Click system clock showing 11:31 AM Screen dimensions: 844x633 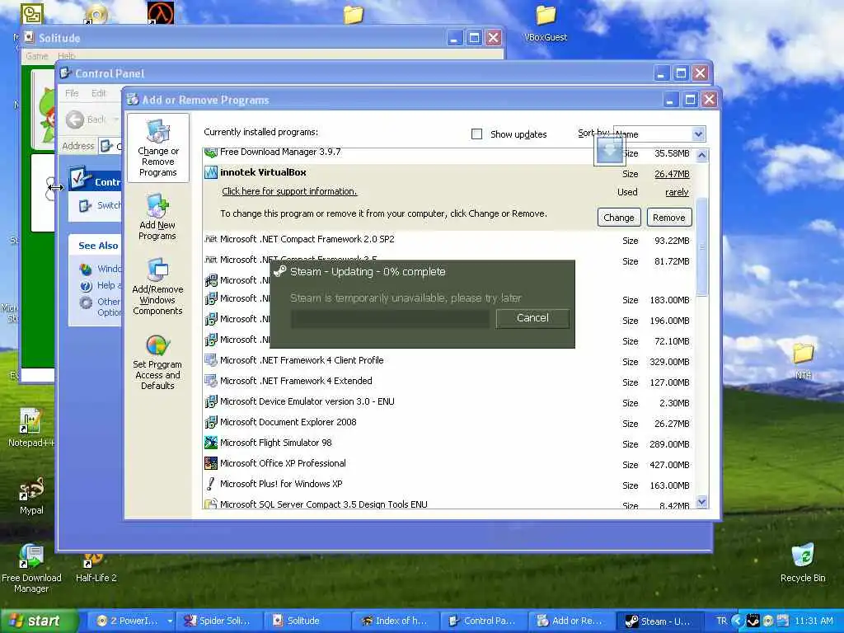(814, 621)
